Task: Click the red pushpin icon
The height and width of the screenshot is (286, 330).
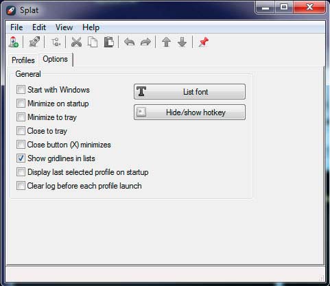Action: [203, 42]
